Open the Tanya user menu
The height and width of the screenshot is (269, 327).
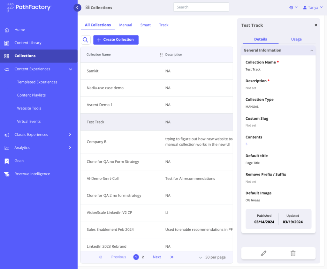click(x=312, y=7)
